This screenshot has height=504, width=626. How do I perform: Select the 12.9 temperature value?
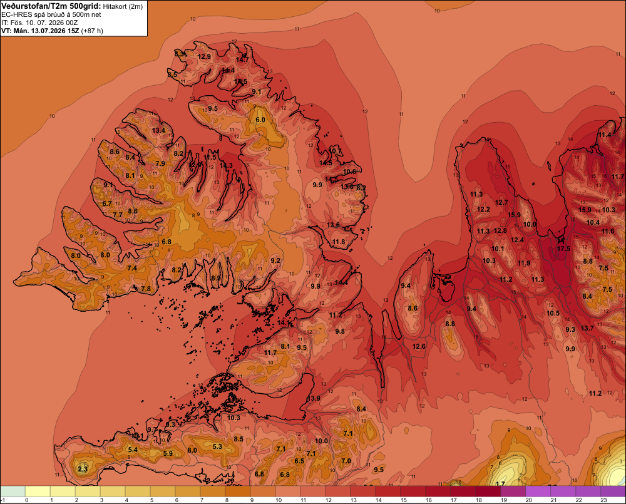tap(204, 56)
